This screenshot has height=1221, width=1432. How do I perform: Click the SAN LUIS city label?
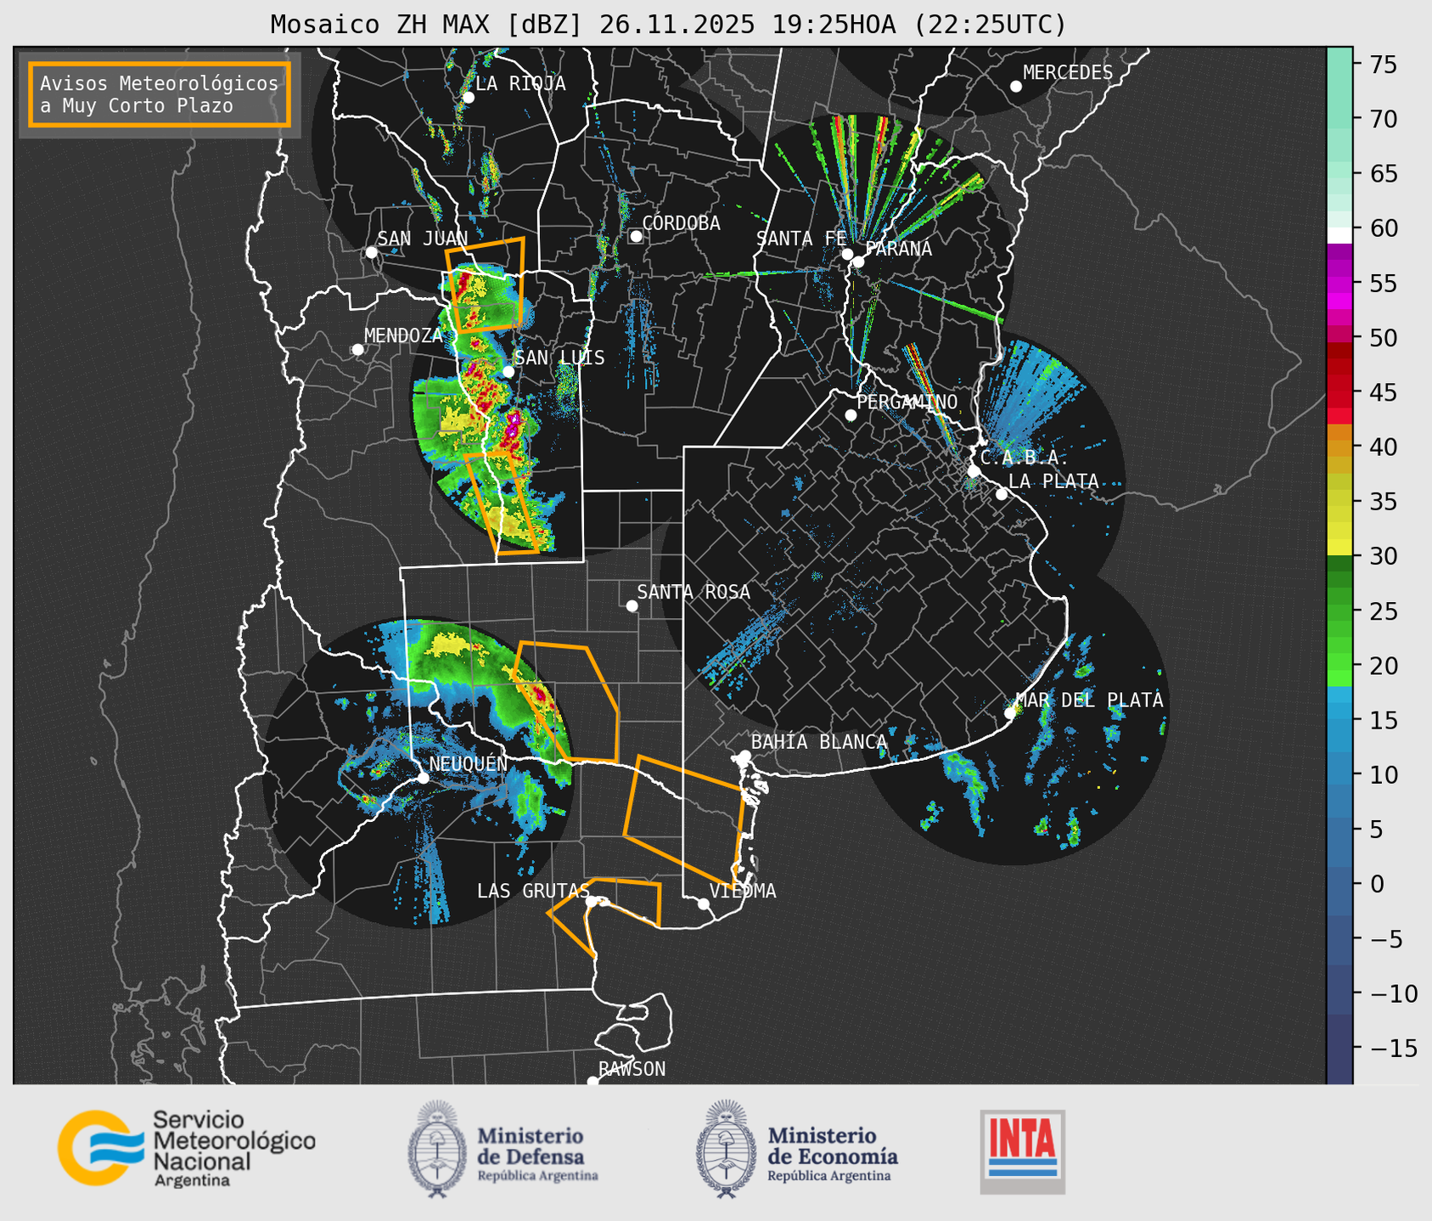point(559,357)
